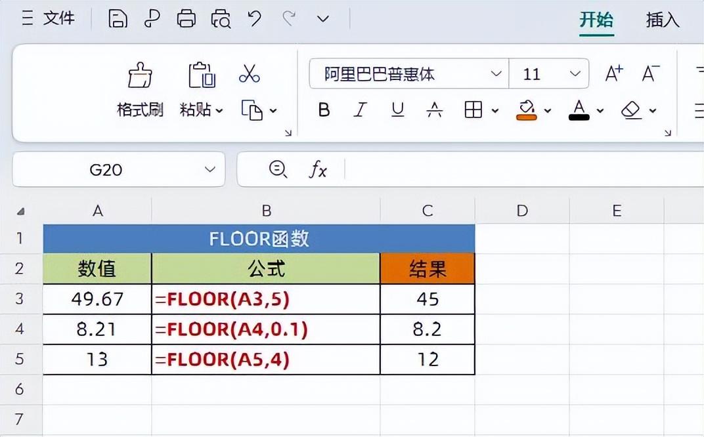This screenshot has width=704, height=437.
Task: Select cell with =FLOOR(A5,4)
Action: click(266, 360)
